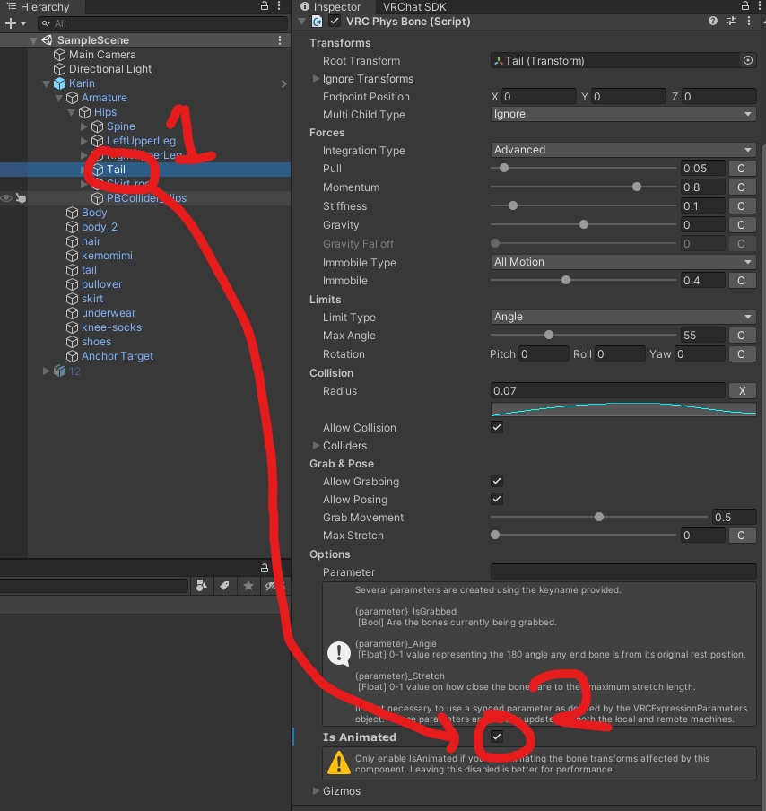Click the script icon of VRC Phys Bone
This screenshot has height=811, width=766.
pyautogui.click(x=317, y=22)
